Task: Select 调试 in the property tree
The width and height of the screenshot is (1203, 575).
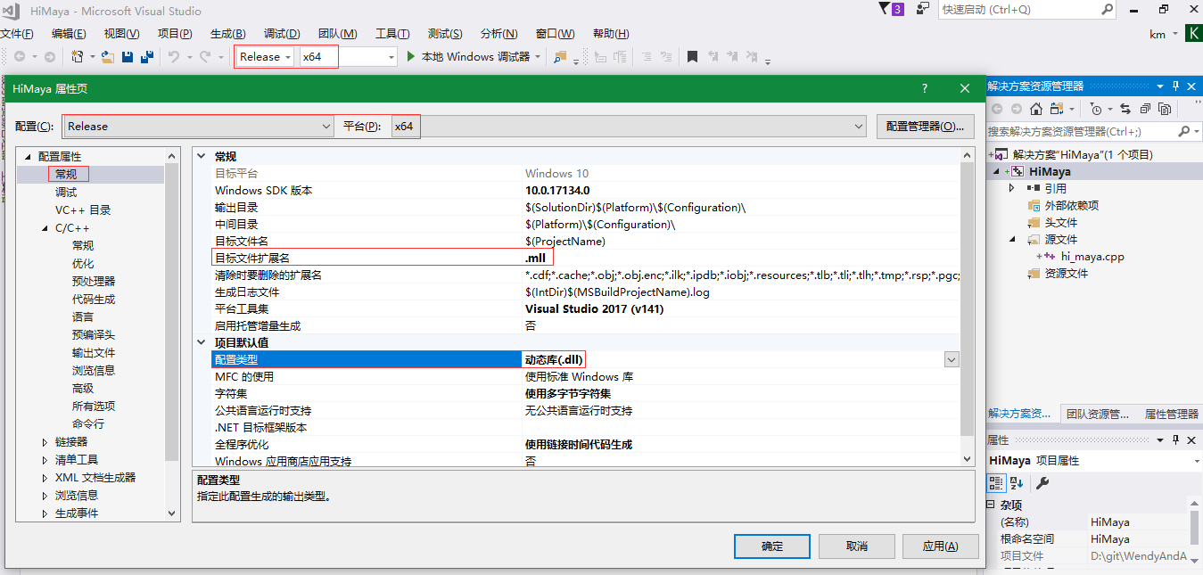Action: [x=66, y=192]
